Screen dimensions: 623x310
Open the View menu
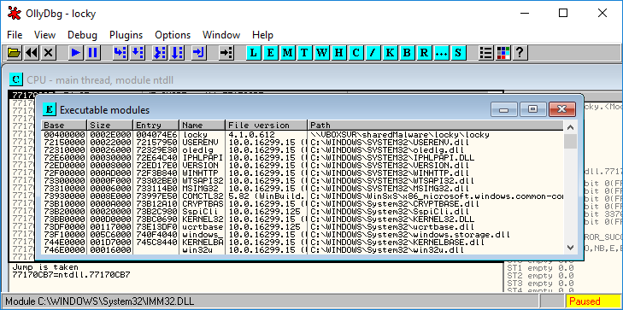tap(44, 35)
